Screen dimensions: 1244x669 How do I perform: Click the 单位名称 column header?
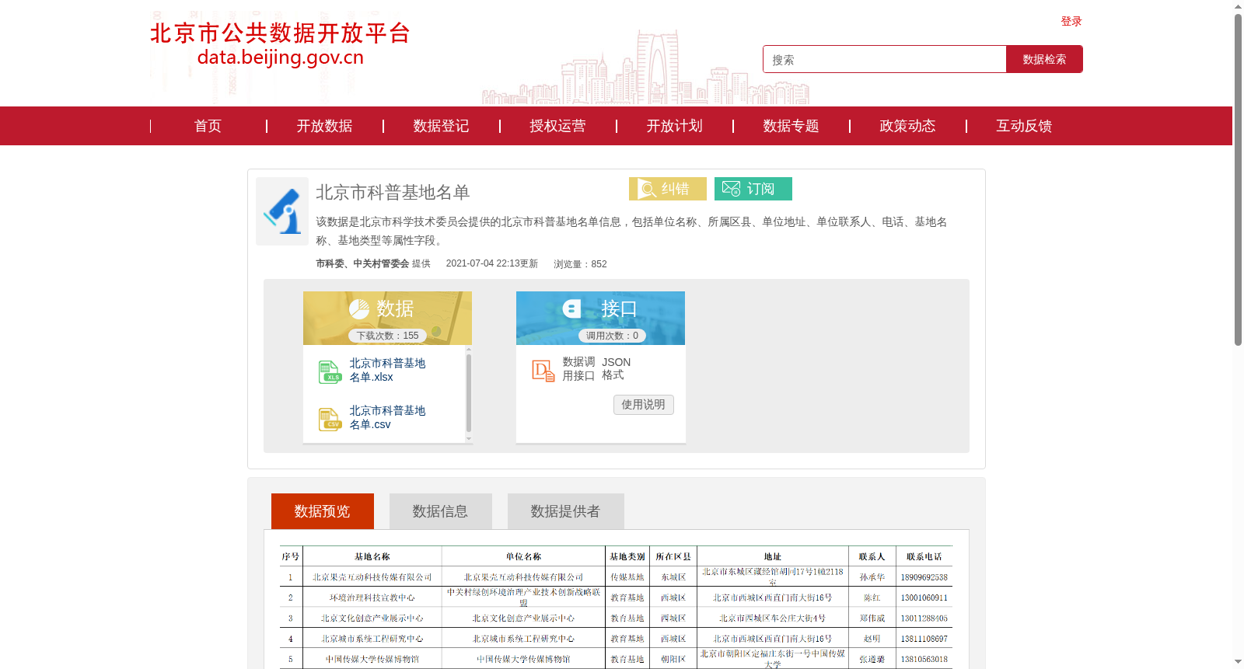523,556
